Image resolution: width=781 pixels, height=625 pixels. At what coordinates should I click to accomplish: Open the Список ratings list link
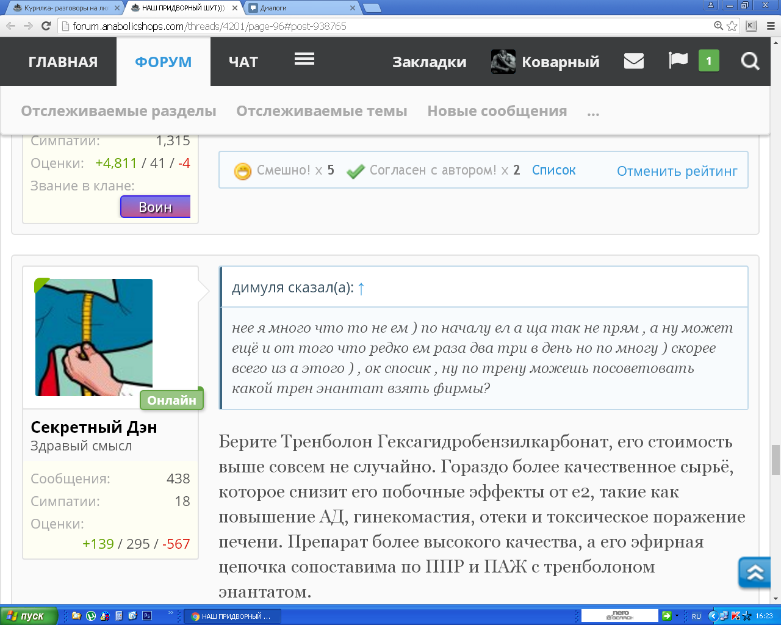(x=553, y=170)
